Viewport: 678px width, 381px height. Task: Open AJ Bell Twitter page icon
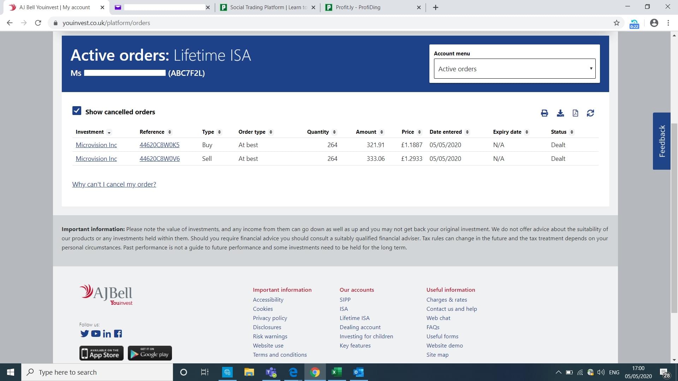click(84, 333)
